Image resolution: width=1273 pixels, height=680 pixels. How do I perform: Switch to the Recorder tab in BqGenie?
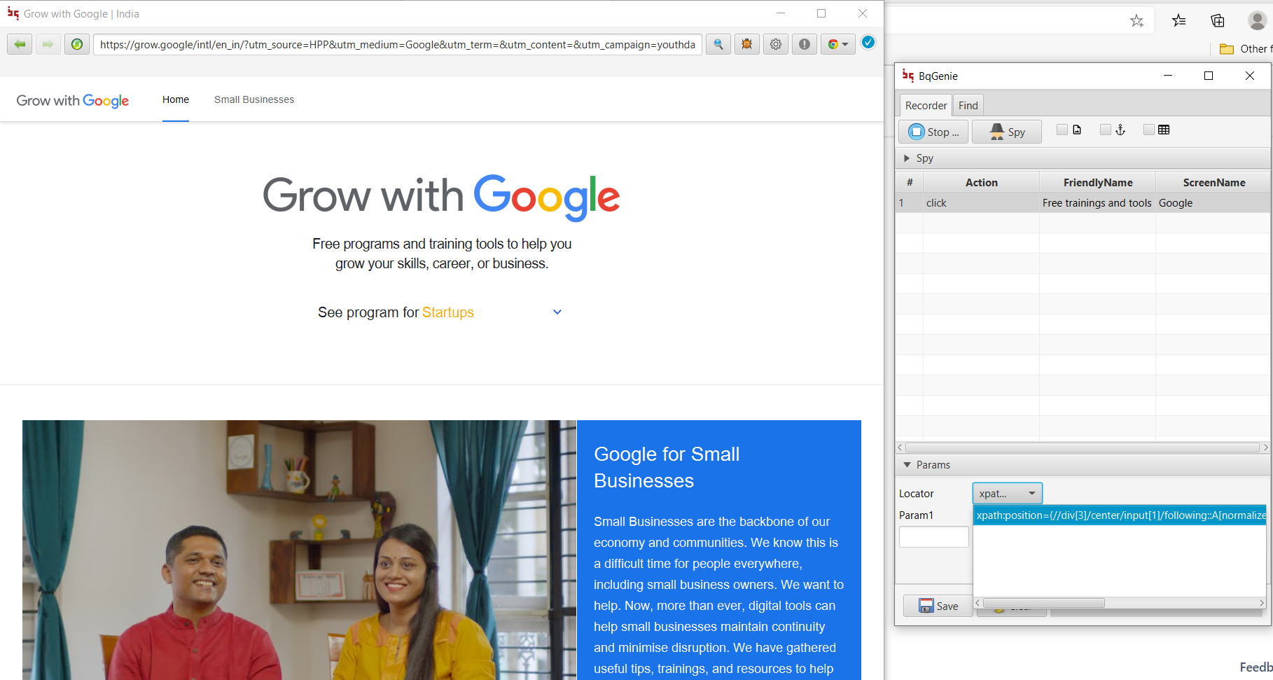pyautogui.click(x=926, y=105)
